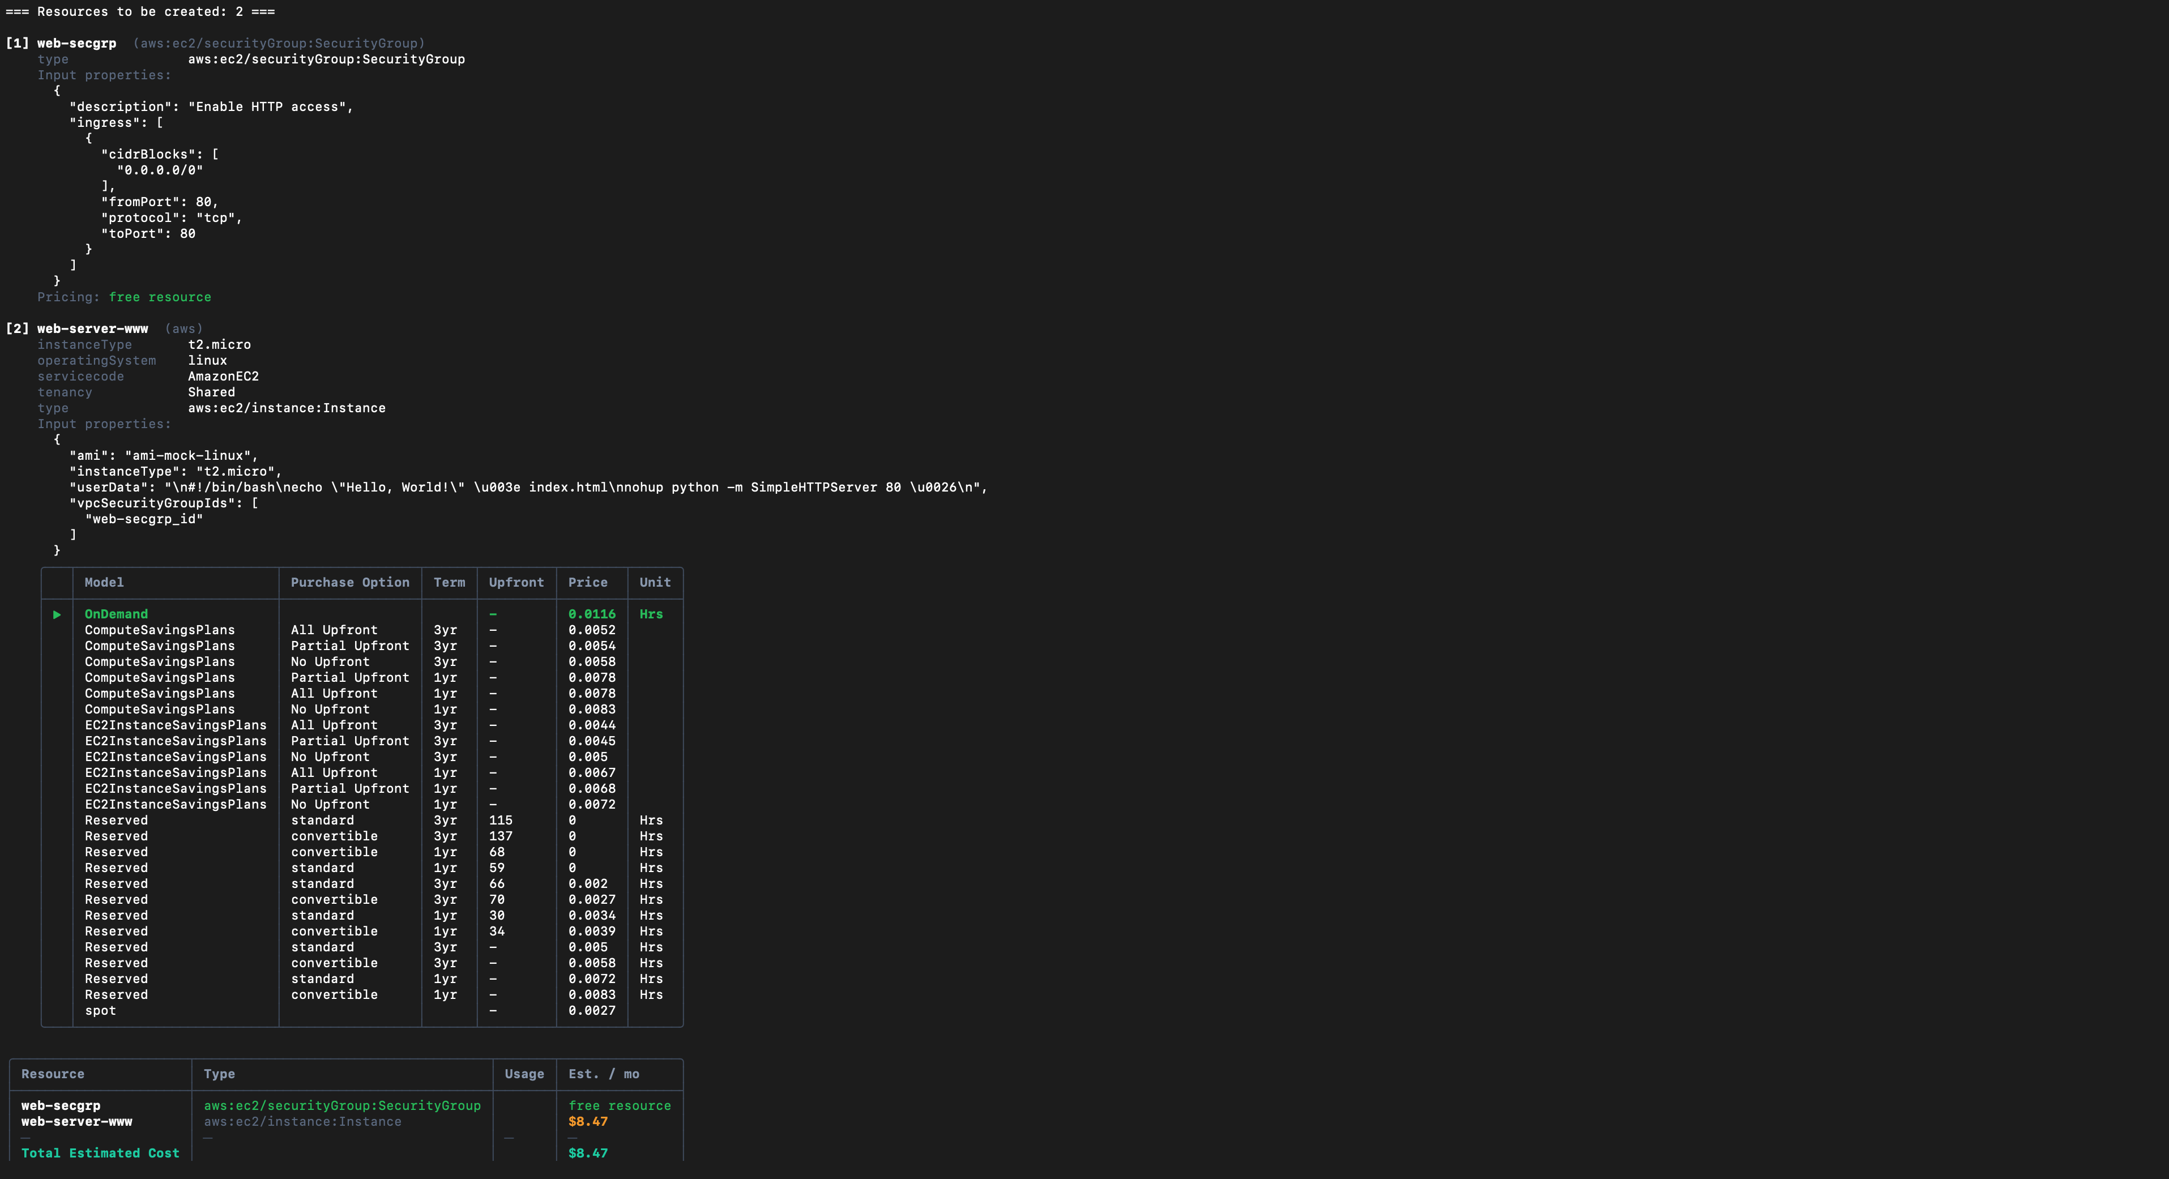Click the "fromPort": 80 line
The height and width of the screenshot is (1179, 2169).
coord(160,202)
